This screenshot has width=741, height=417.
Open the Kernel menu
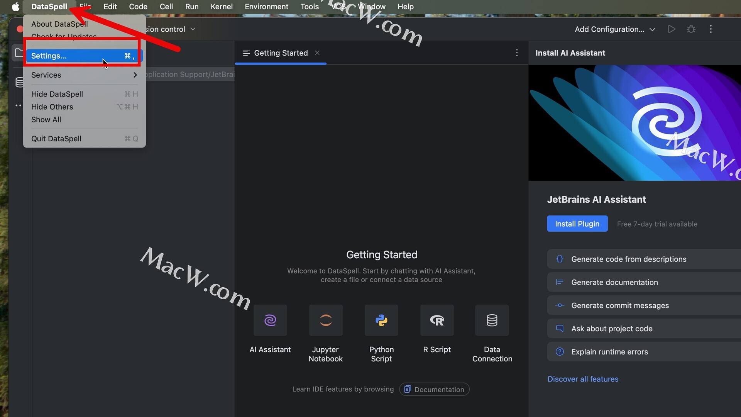[222, 7]
